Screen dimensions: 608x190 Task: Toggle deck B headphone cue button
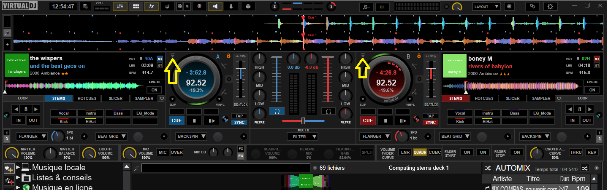pyautogui.click(x=328, y=111)
